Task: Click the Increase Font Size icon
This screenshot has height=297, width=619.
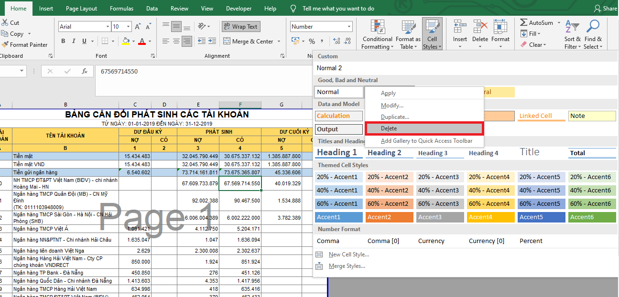Action: tap(138, 27)
